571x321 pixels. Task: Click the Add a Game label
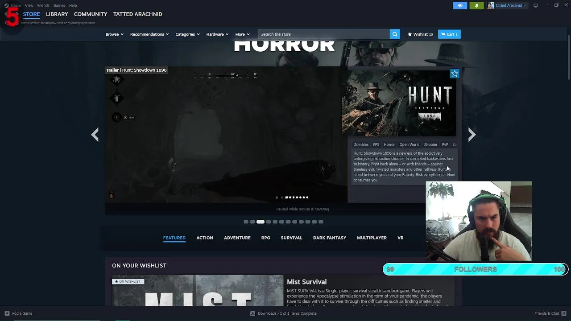22,313
